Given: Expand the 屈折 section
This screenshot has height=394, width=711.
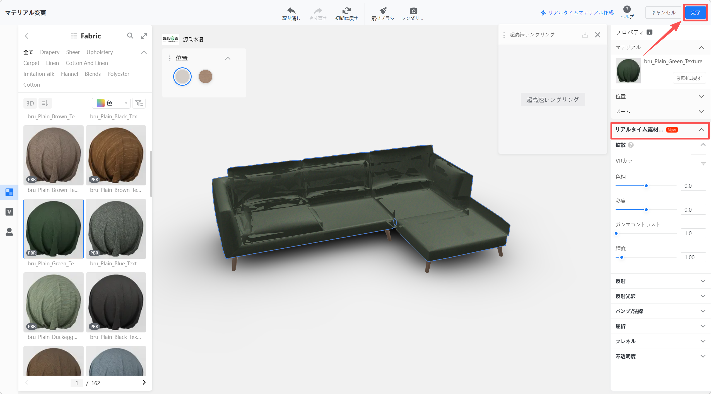Looking at the screenshot, I should [703, 326].
